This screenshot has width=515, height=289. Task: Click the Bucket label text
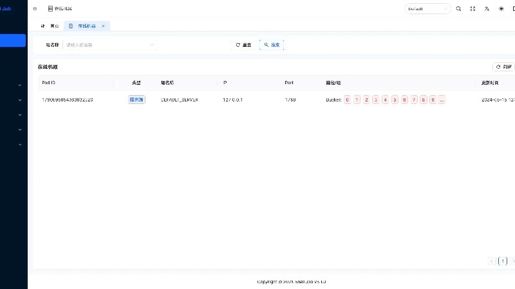point(333,100)
